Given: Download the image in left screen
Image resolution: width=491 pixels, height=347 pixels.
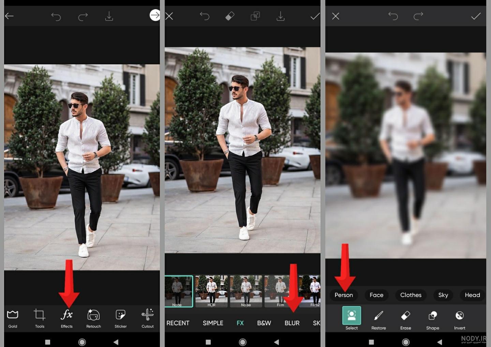Looking at the screenshot, I should tap(109, 16).
